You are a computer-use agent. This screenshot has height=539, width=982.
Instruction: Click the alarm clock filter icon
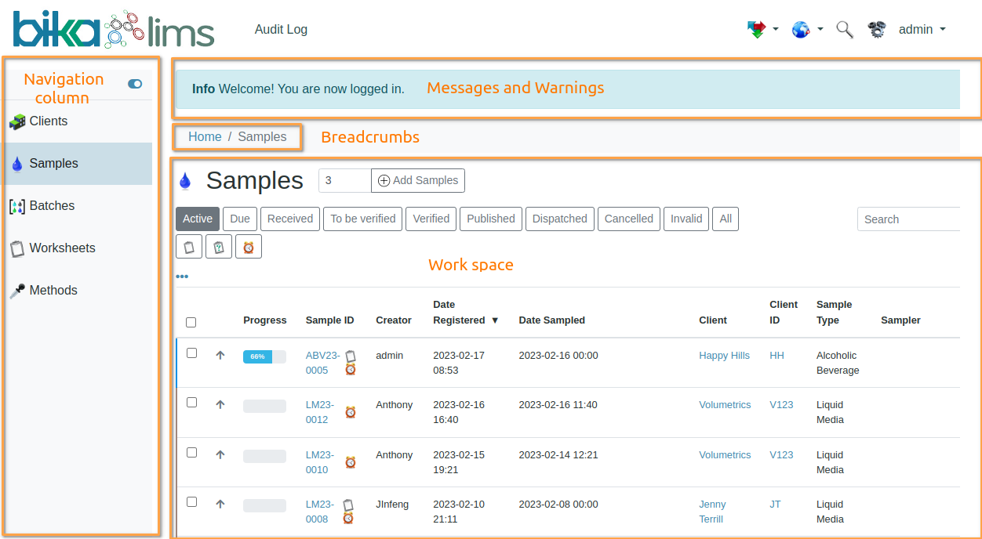(x=249, y=247)
